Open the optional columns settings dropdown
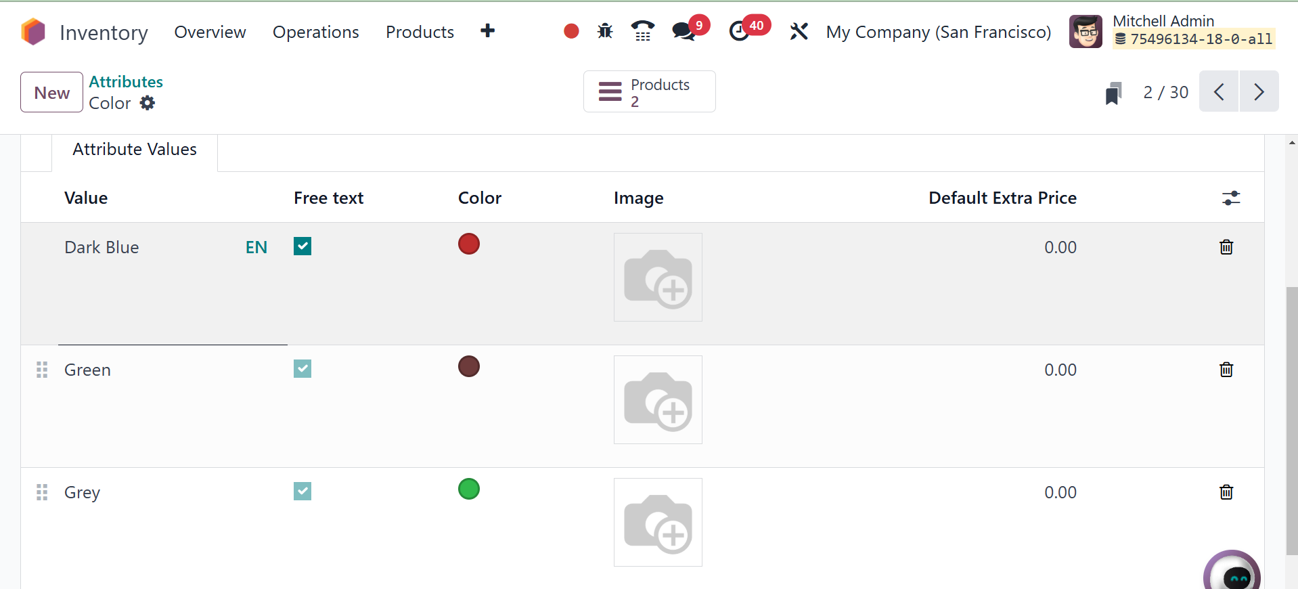This screenshot has width=1298, height=589. tap(1231, 198)
